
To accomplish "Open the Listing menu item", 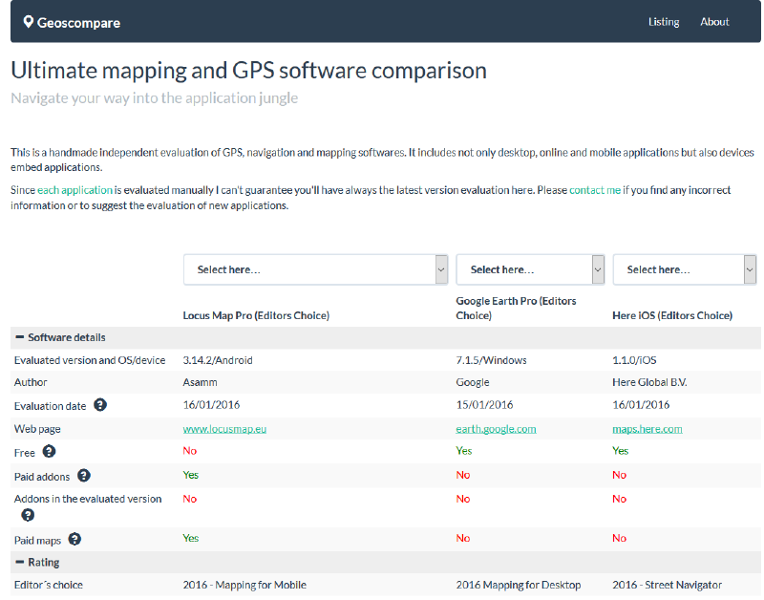I will point(664,22).
